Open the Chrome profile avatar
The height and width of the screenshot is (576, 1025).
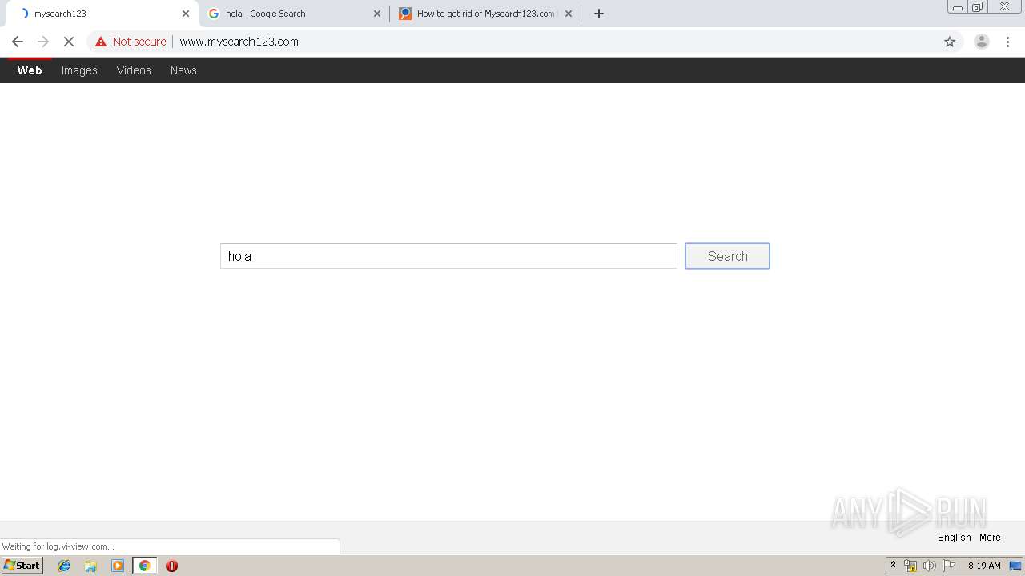click(981, 42)
